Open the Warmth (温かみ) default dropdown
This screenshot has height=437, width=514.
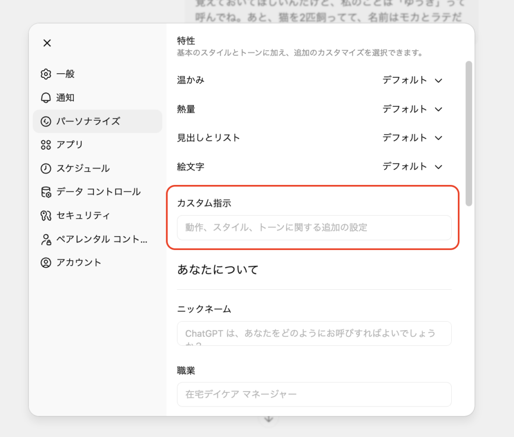pos(412,80)
